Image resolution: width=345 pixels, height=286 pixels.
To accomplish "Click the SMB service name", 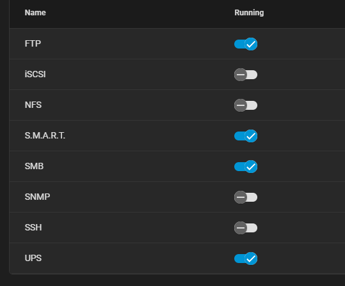I will 34,166.
